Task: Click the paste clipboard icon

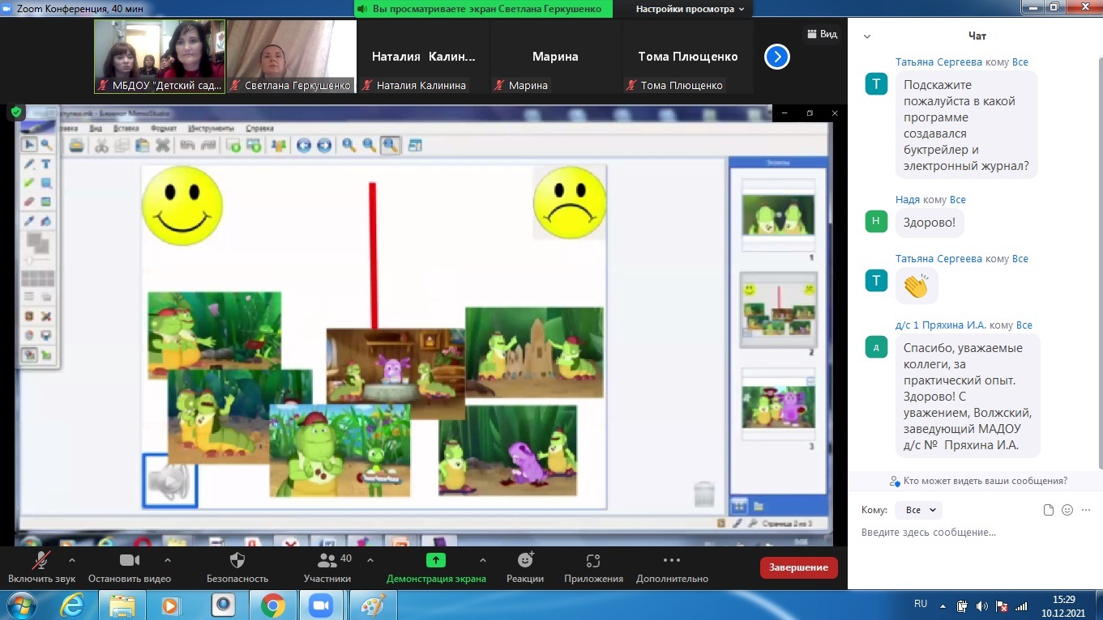Action: [x=142, y=146]
